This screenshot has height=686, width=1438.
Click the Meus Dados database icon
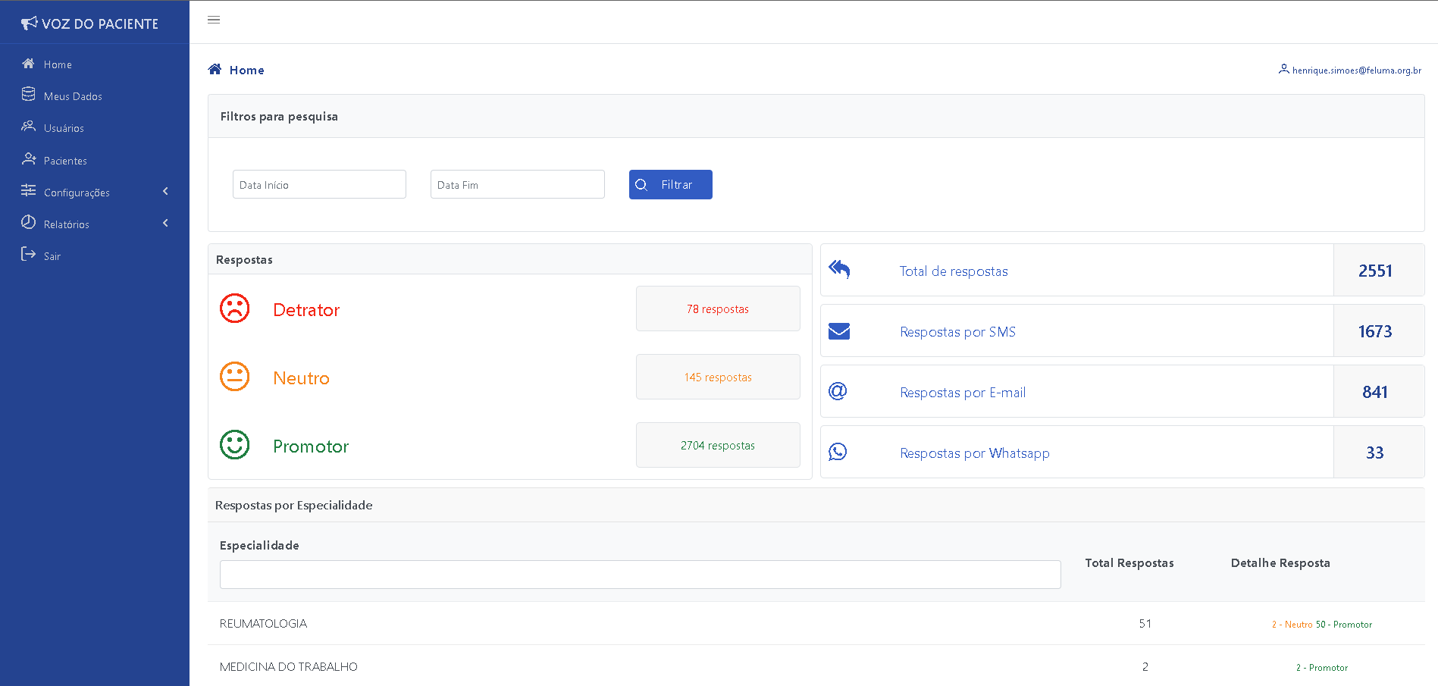pos(28,94)
